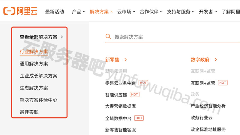Open 最新活动 in the navigation bar
240x135 pixels.
(55, 12)
